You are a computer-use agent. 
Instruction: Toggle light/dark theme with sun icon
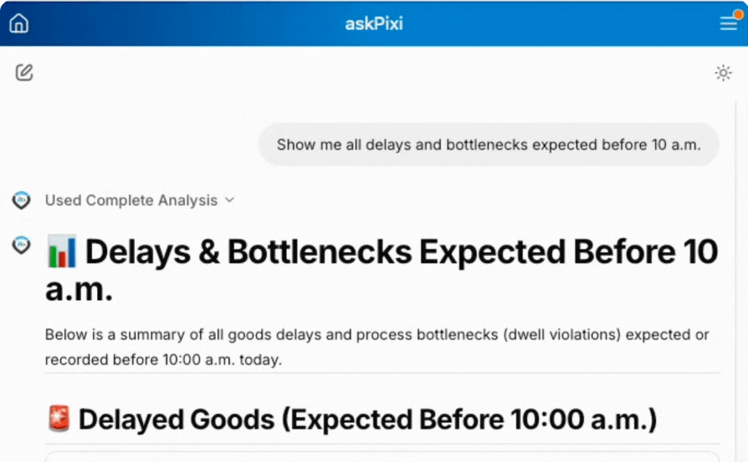point(723,73)
